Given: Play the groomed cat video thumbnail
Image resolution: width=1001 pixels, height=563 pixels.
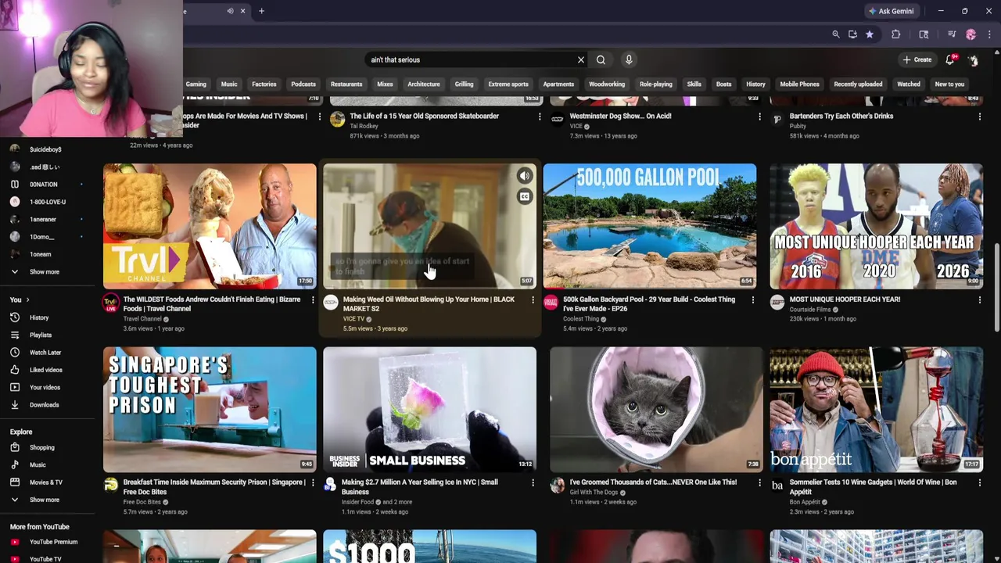Looking at the screenshot, I should click(x=656, y=410).
